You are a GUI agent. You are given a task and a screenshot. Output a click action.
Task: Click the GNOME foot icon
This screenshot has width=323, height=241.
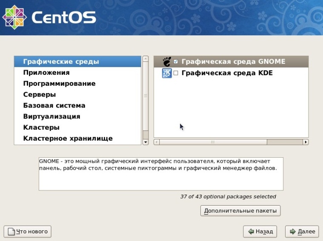pyautogui.click(x=167, y=62)
